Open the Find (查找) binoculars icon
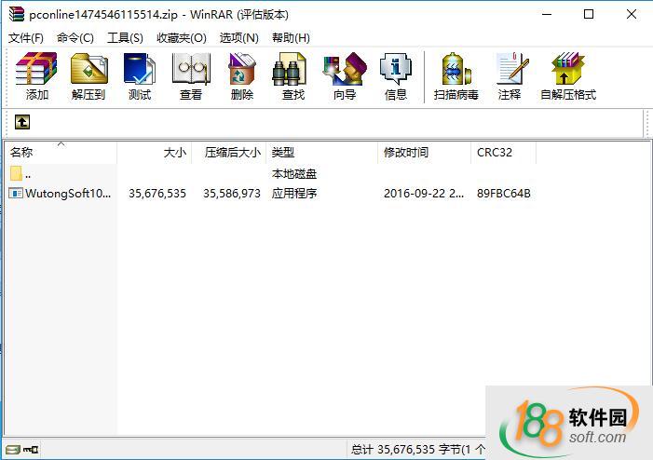Screen dimensions: 653x460 [293, 75]
